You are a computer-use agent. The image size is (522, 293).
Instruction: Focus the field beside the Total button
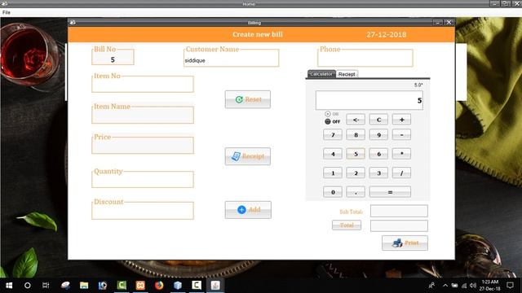point(399,225)
